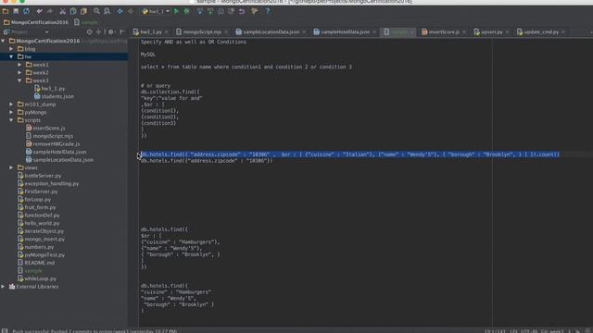Click the 'select * from table name' line
593x333 pixels.
pyautogui.click(x=246, y=67)
